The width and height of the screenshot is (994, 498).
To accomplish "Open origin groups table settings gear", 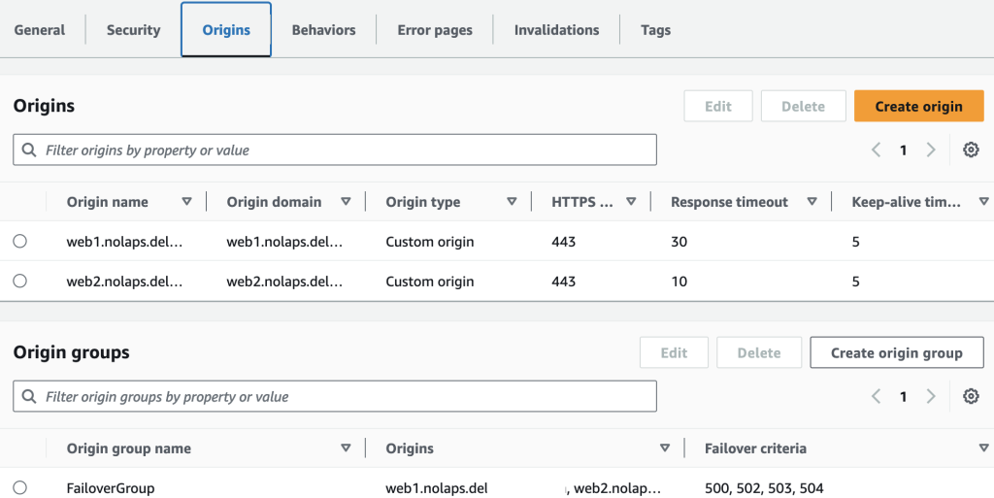I will (x=971, y=396).
